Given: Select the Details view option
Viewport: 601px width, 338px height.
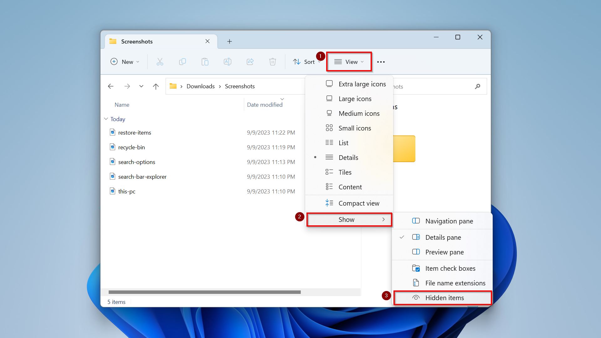Looking at the screenshot, I should click(x=348, y=157).
